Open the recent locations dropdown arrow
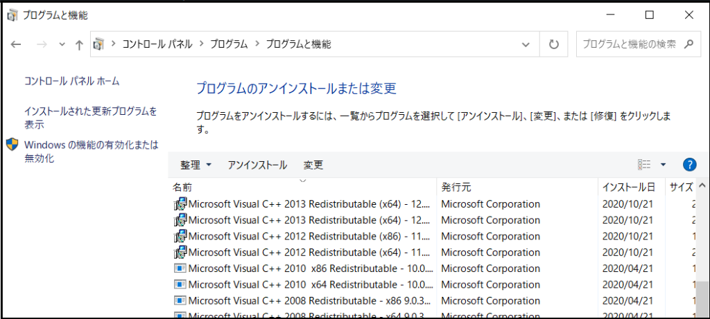This screenshot has width=710, height=319. pos(62,44)
